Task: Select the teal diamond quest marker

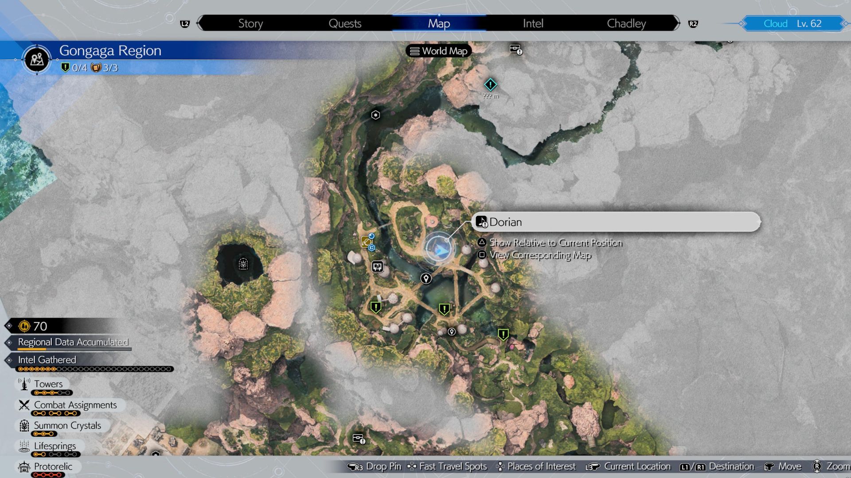Action: pyautogui.click(x=490, y=85)
